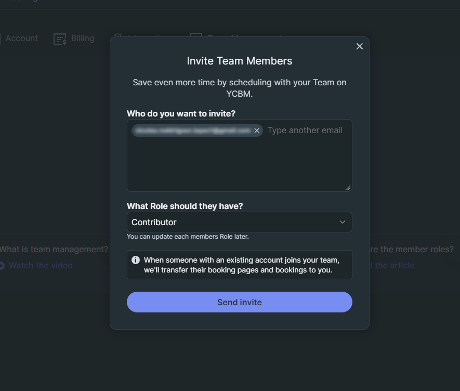Click the What Role should they have label

tap(185, 206)
